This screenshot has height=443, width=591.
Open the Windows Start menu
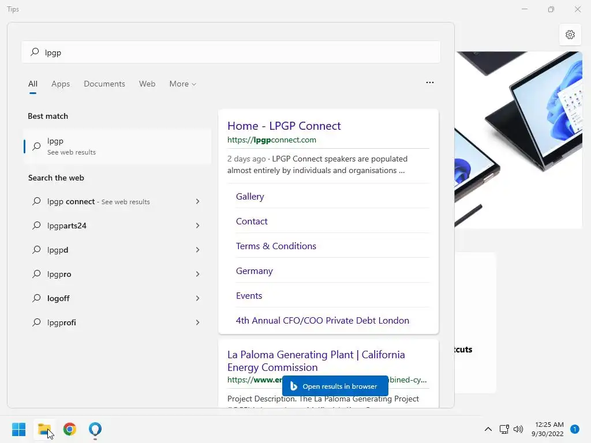click(18, 429)
